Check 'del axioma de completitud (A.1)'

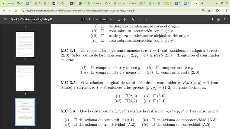(75, 120)
